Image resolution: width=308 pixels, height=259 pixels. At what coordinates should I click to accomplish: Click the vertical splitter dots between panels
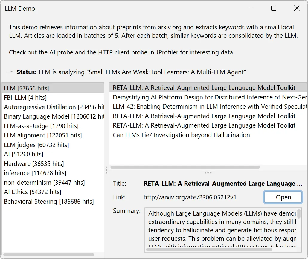point(106,170)
